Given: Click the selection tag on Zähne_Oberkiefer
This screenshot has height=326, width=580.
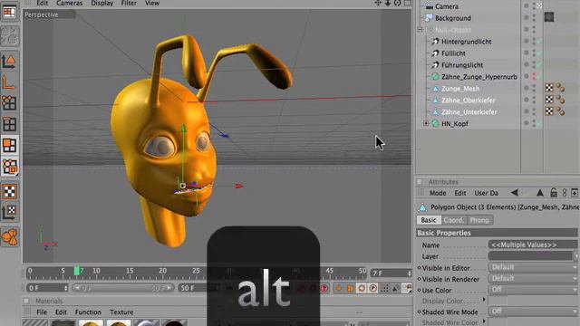Looking at the screenshot, I should point(560,100).
